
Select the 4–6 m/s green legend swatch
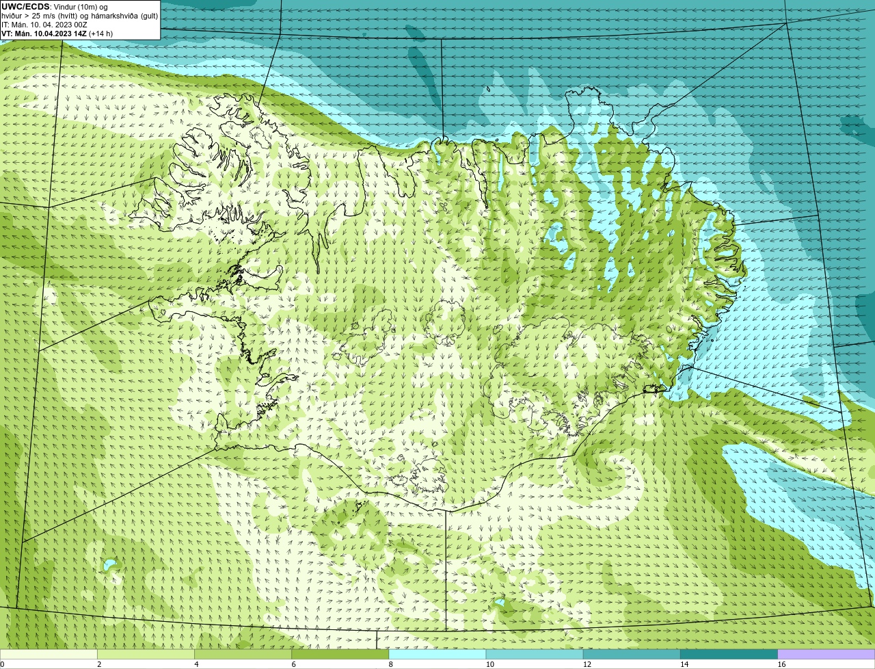click(x=243, y=655)
